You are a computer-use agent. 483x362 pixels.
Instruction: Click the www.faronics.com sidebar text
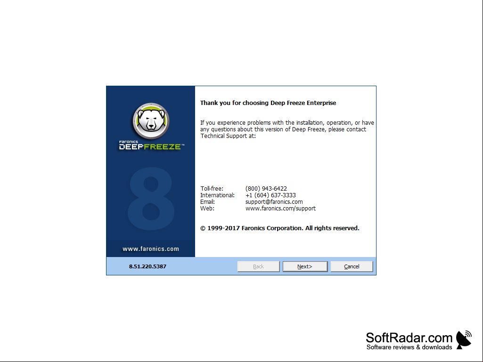[151, 249]
